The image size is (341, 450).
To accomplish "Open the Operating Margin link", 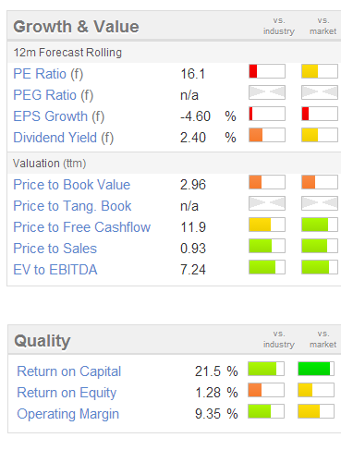I will [68, 414].
